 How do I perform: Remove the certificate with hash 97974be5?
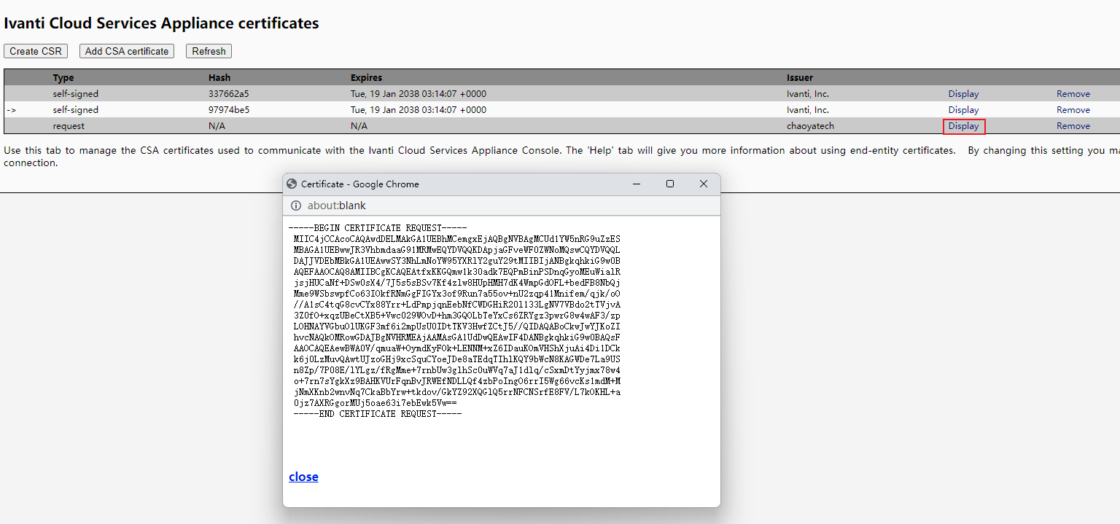pyautogui.click(x=1073, y=109)
